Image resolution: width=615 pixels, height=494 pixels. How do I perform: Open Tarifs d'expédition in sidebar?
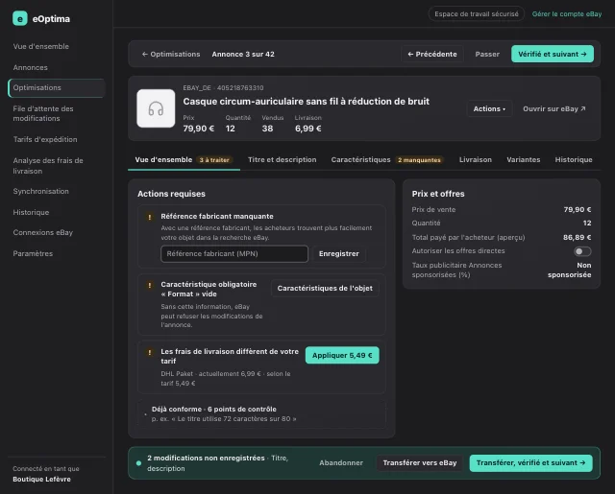click(x=45, y=139)
